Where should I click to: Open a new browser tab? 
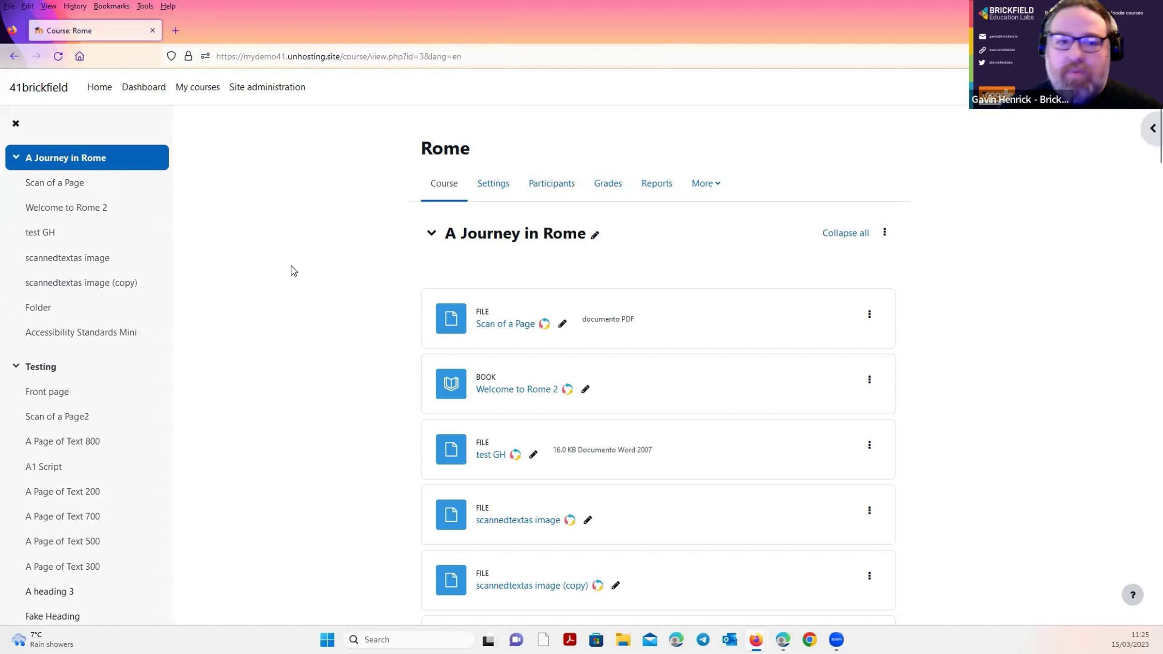coord(175,31)
